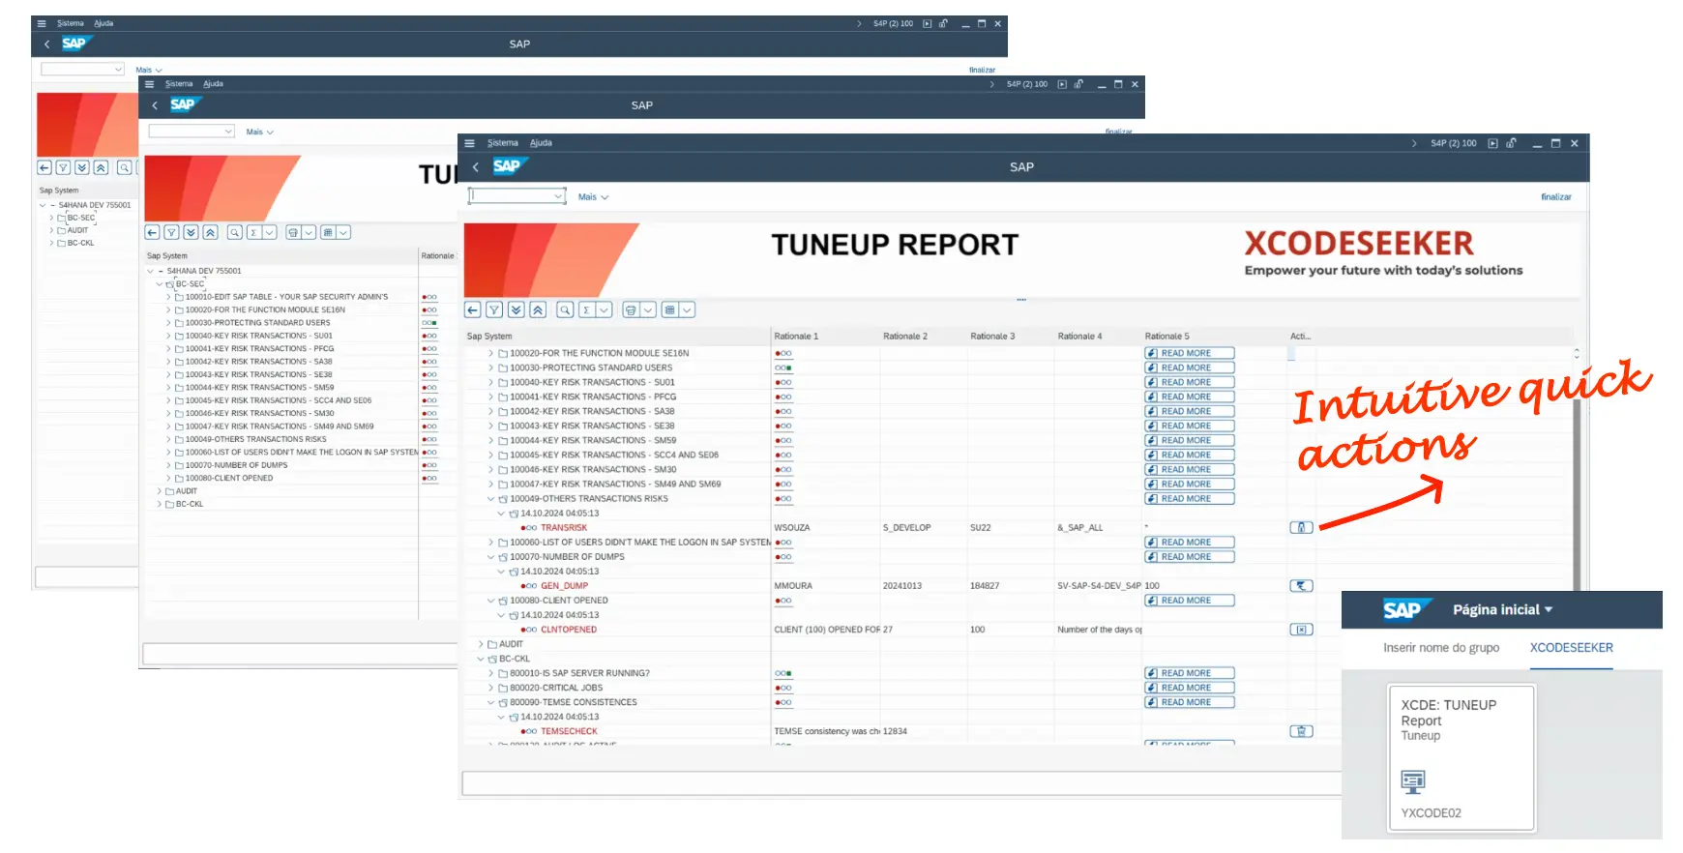Viewport: 1683px width, 853px height.
Task: Click the action icon in GEN_DUMP row
Action: [1302, 586]
